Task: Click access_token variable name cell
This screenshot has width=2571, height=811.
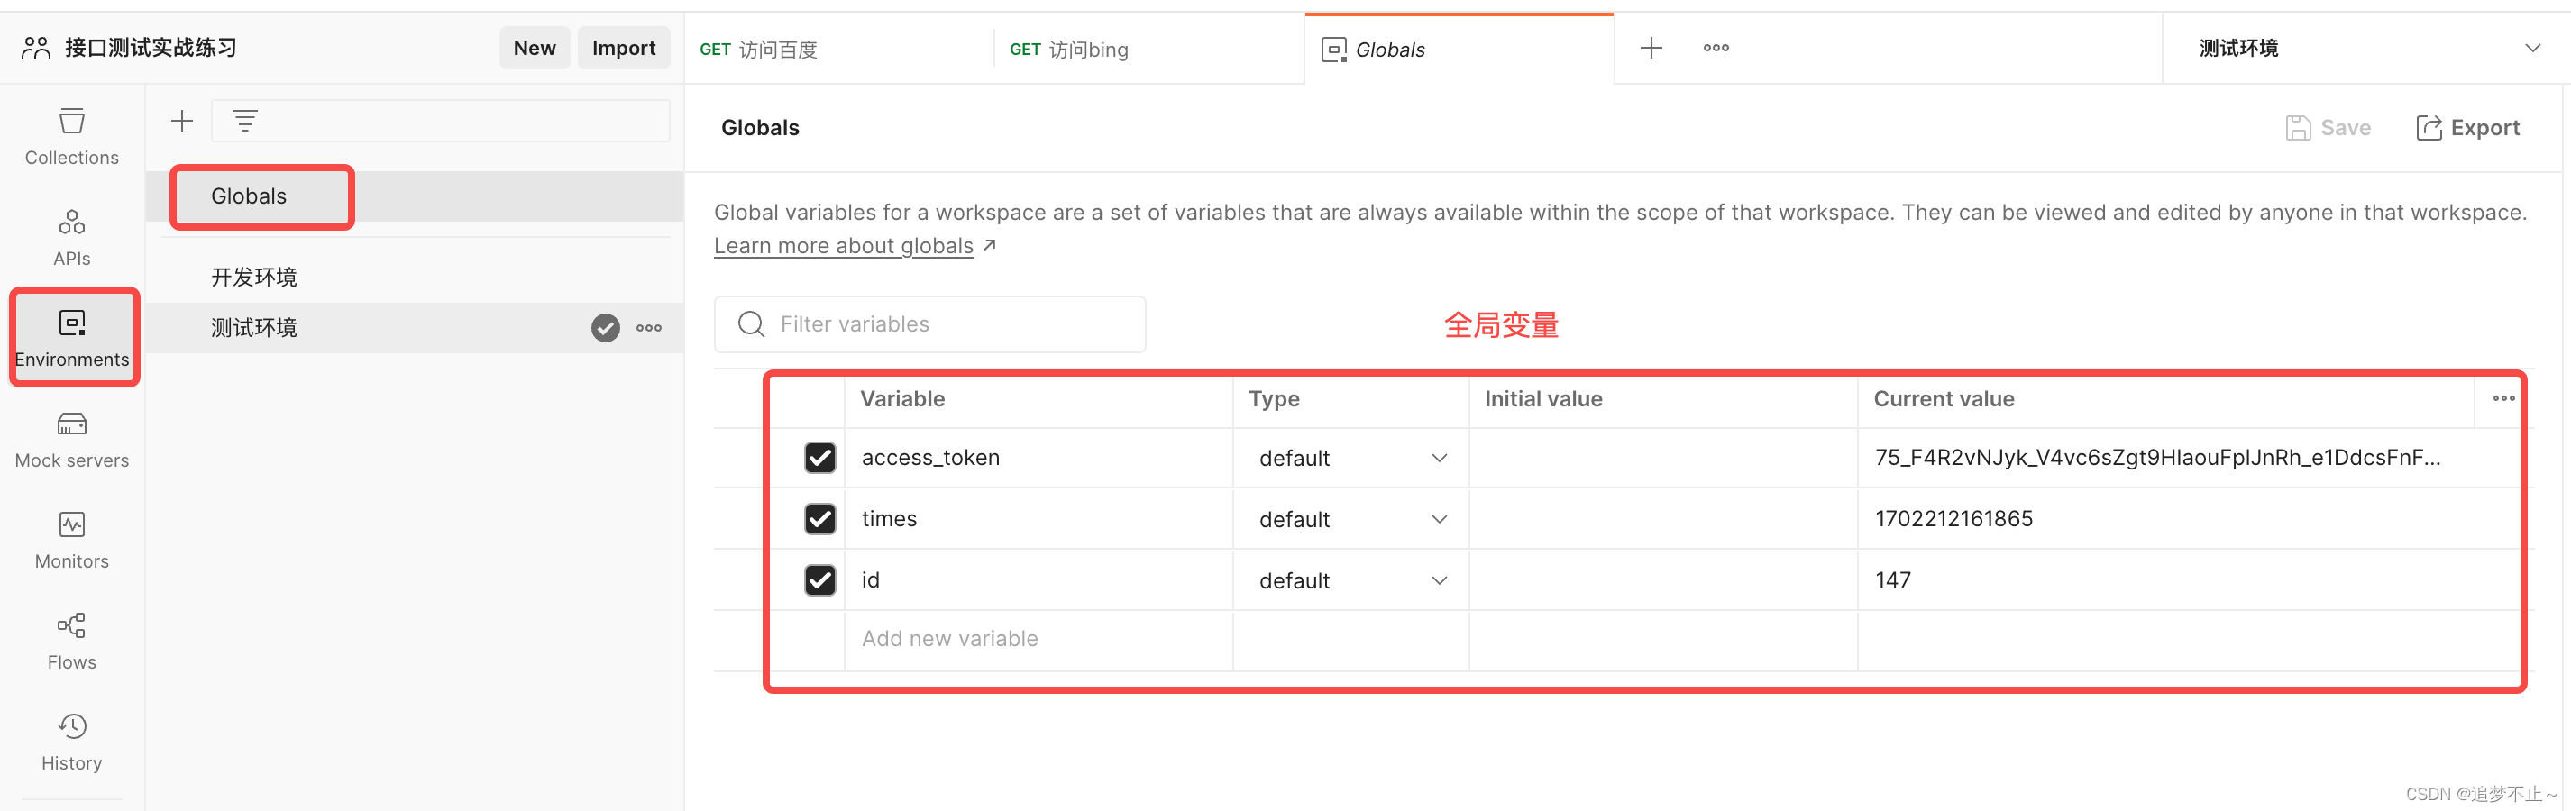Action: pyautogui.click(x=1038, y=458)
